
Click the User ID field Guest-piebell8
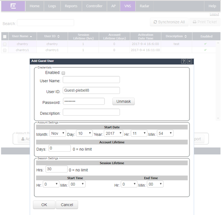(91, 90)
